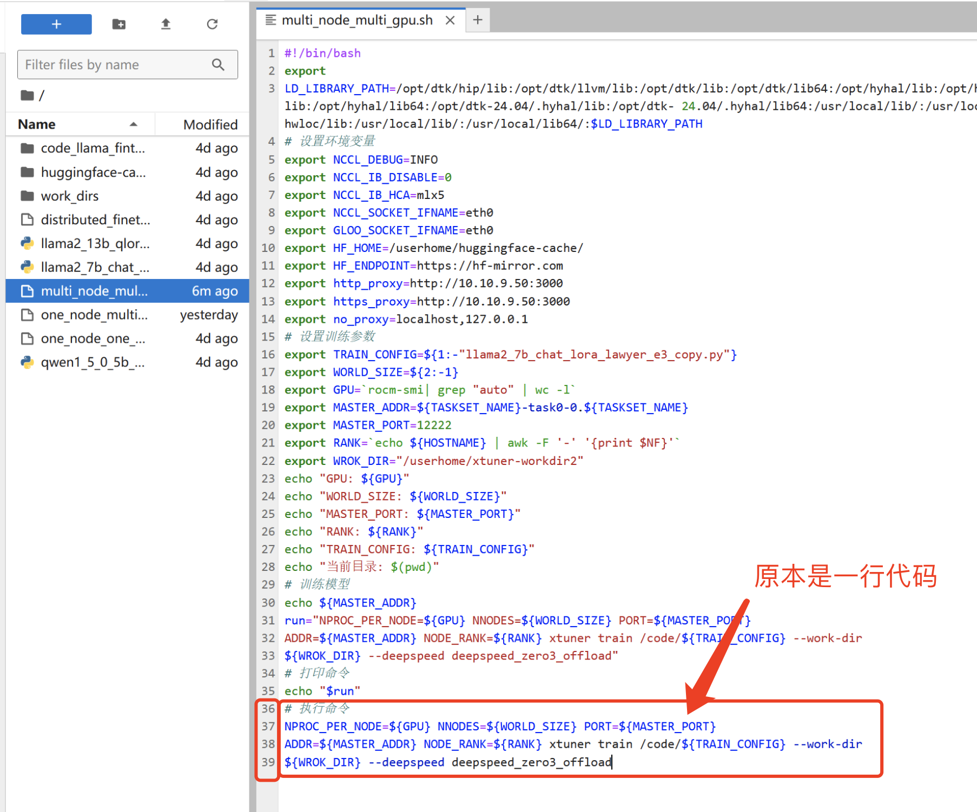
Task: Select the llama2_13b_qlor Python file
Action: pos(95,244)
